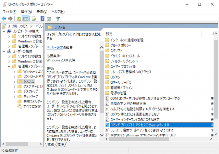Switch to the 標準 tab at bottom
The width and height of the screenshot is (219, 154).
(x=61, y=145)
